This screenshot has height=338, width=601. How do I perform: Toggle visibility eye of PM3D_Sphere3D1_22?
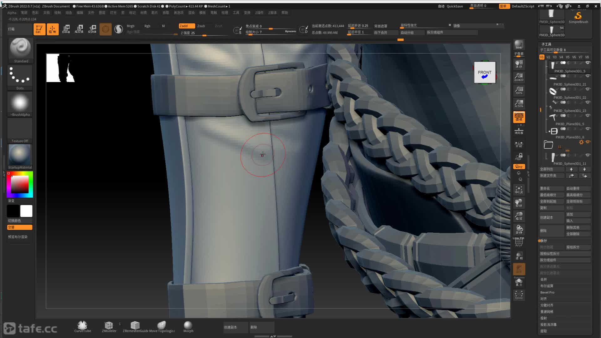(x=588, y=89)
